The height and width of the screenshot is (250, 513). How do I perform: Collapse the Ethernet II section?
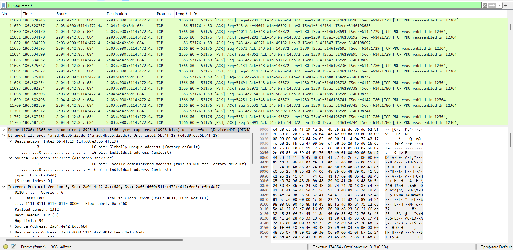[x=4, y=135]
